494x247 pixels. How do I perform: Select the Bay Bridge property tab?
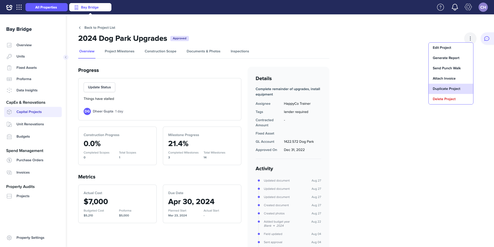click(x=90, y=7)
